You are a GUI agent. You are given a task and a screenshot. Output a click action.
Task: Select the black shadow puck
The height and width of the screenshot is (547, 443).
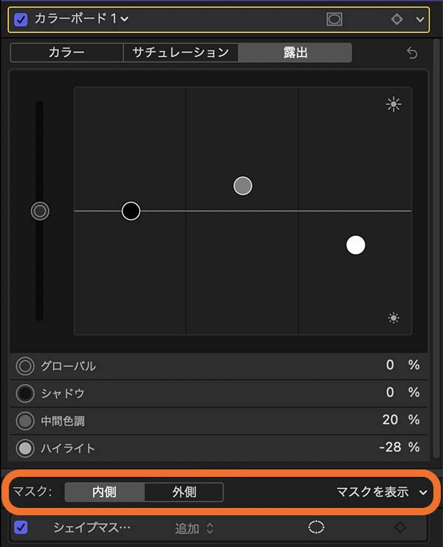pyautogui.click(x=131, y=211)
